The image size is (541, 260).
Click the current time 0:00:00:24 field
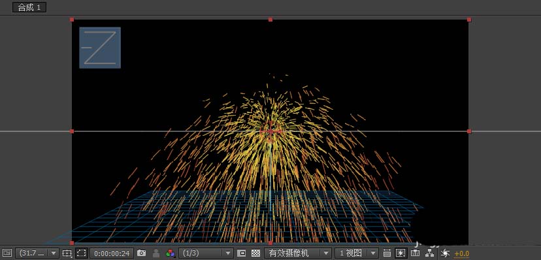pos(112,253)
